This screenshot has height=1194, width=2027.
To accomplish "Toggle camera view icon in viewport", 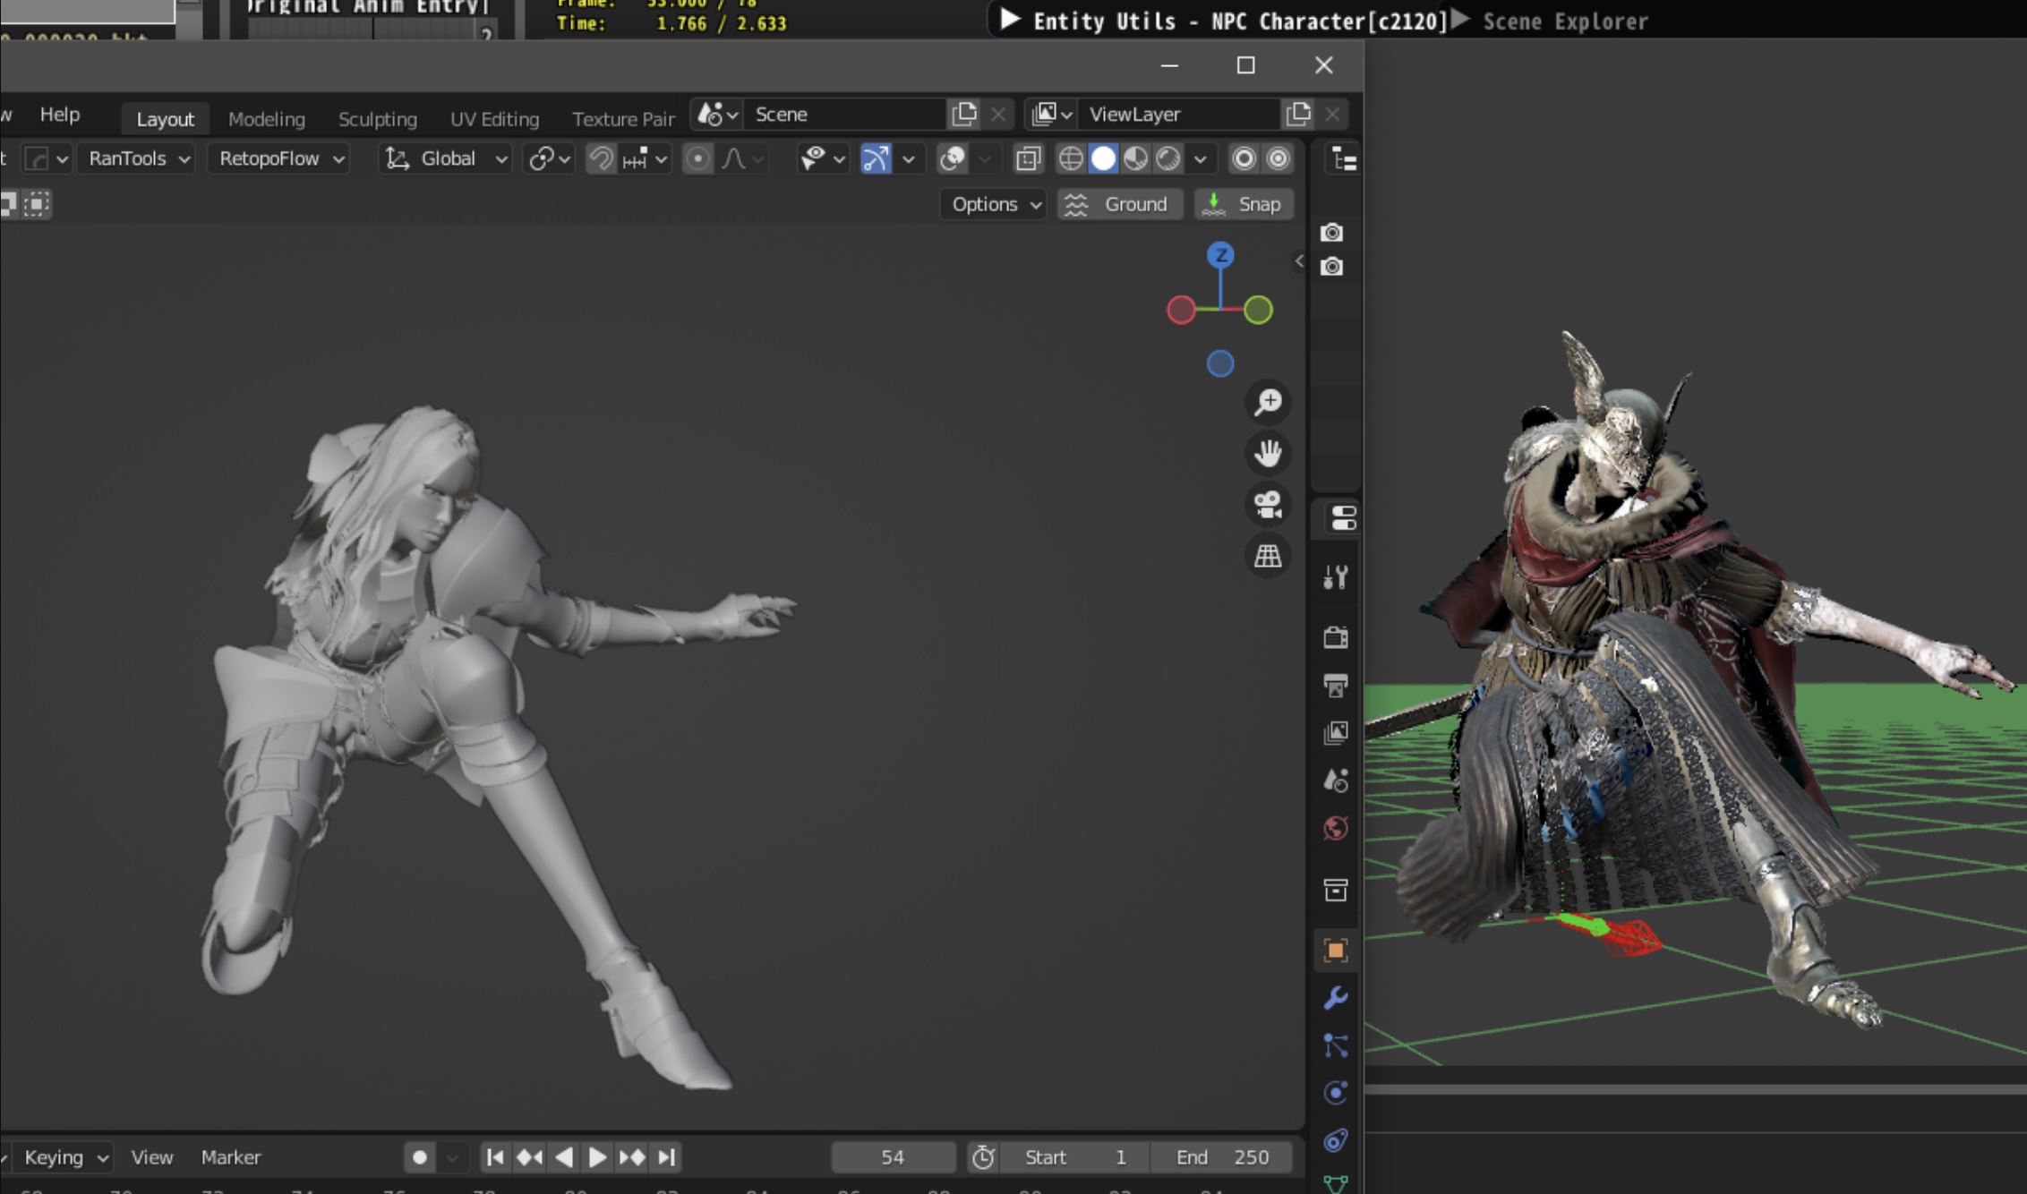I will pyautogui.click(x=1268, y=505).
